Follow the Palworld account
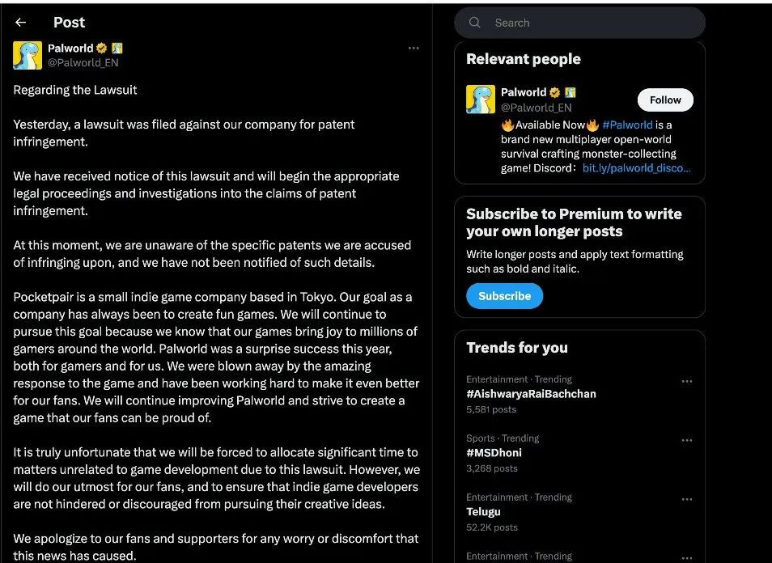The image size is (772, 563). [665, 99]
